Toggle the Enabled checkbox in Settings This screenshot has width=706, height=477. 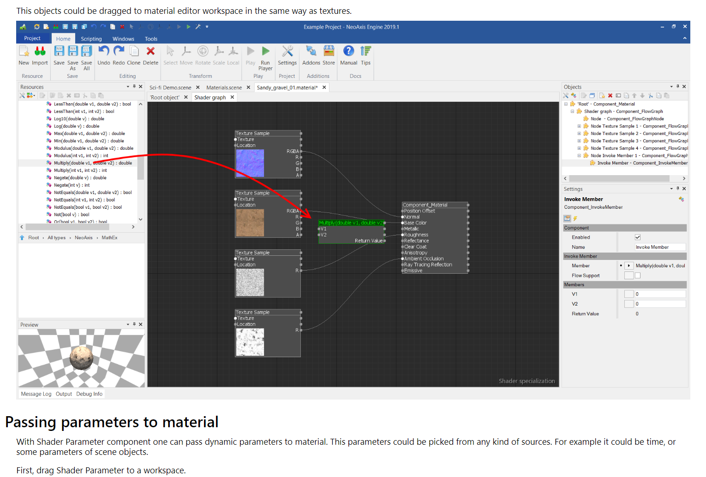click(637, 237)
